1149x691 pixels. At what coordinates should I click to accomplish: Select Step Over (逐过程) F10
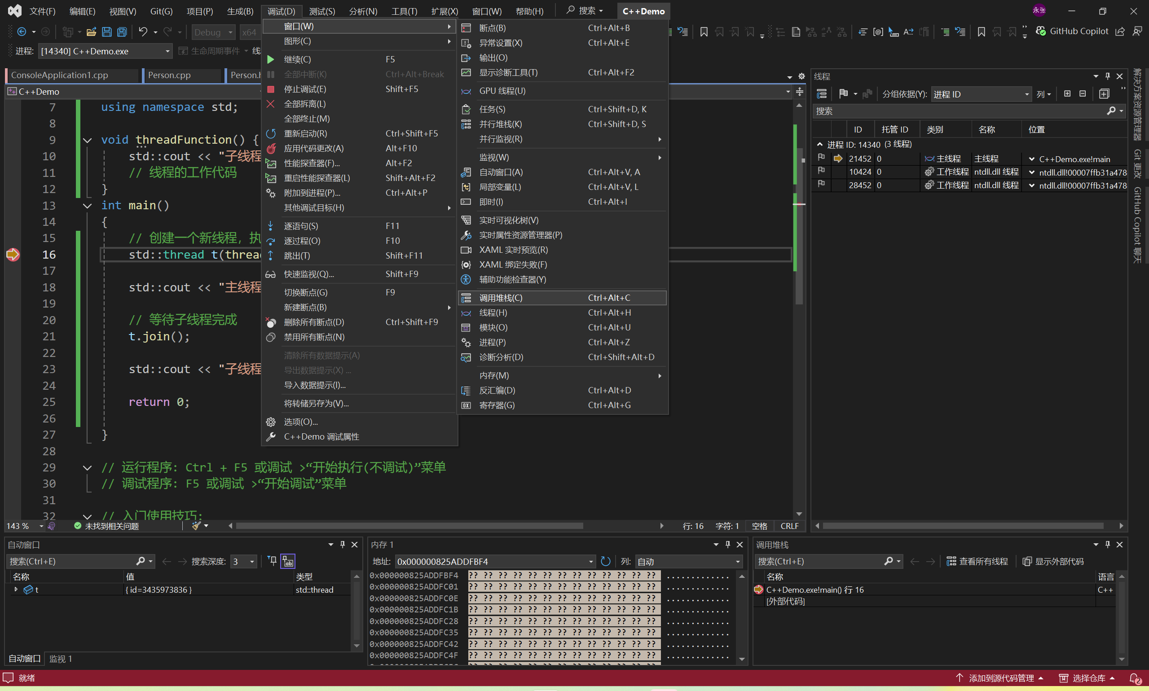point(360,241)
